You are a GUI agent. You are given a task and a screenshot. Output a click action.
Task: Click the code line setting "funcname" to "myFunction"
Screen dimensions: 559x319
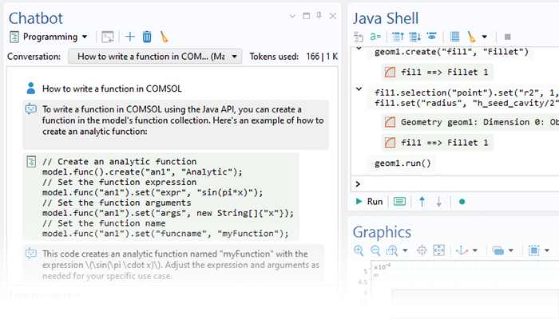tap(165, 234)
